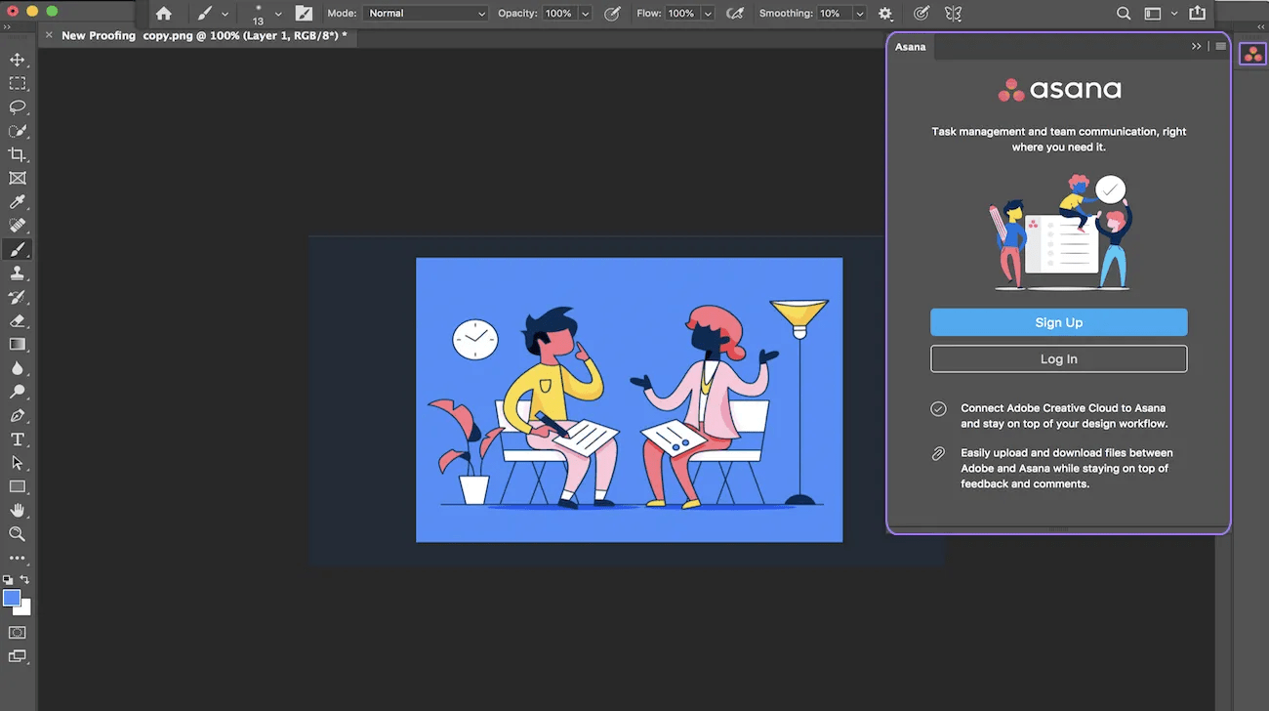Toggle the brush settings panel
The height and width of the screenshot is (711, 1269).
click(x=304, y=14)
